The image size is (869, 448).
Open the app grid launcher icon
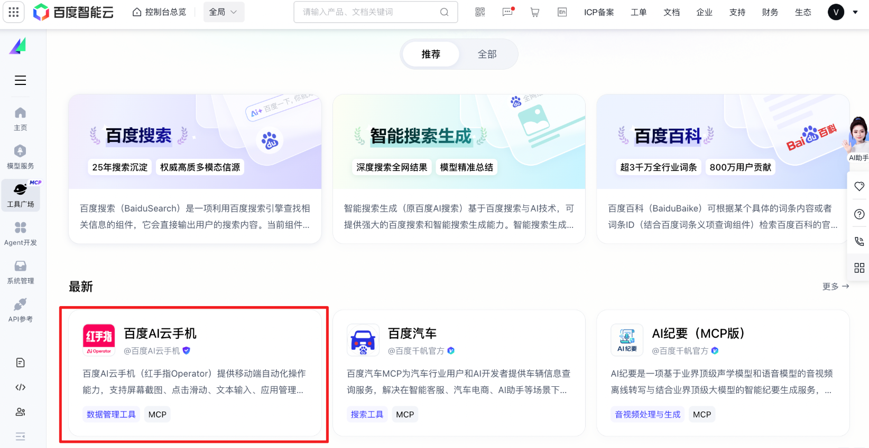click(x=14, y=12)
